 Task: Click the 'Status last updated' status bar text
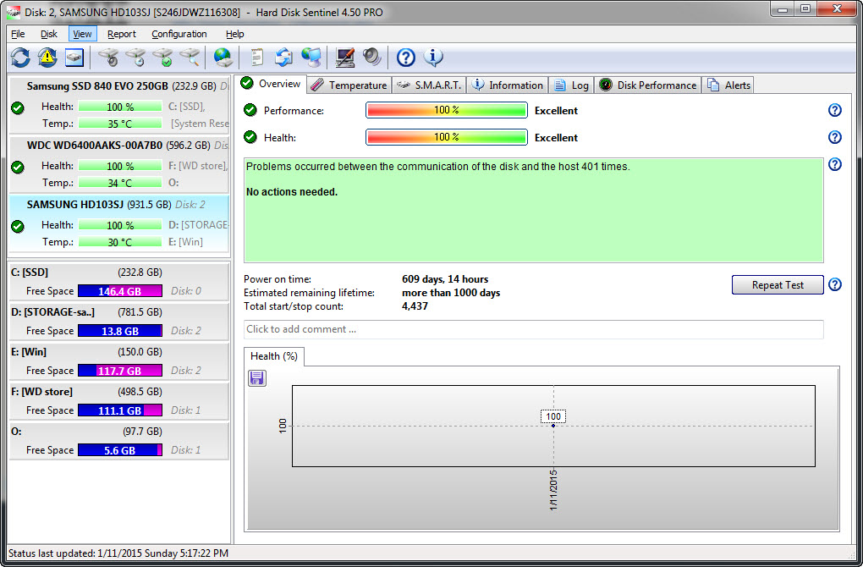coord(118,553)
